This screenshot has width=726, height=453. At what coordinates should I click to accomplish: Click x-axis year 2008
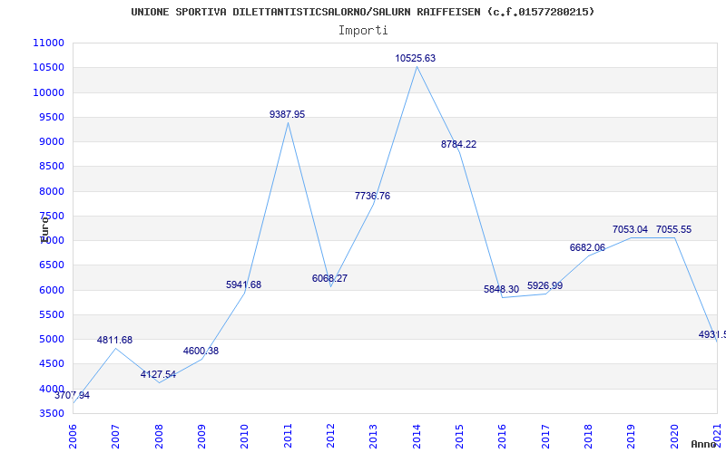[x=159, y=437]
